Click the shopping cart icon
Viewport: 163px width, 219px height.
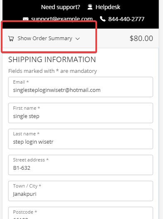click(11, 39)
